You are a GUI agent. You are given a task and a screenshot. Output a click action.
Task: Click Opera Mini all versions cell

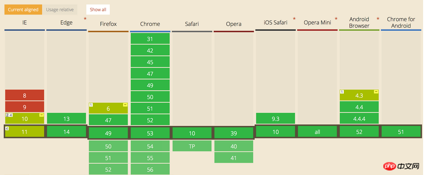coord(317,132)
